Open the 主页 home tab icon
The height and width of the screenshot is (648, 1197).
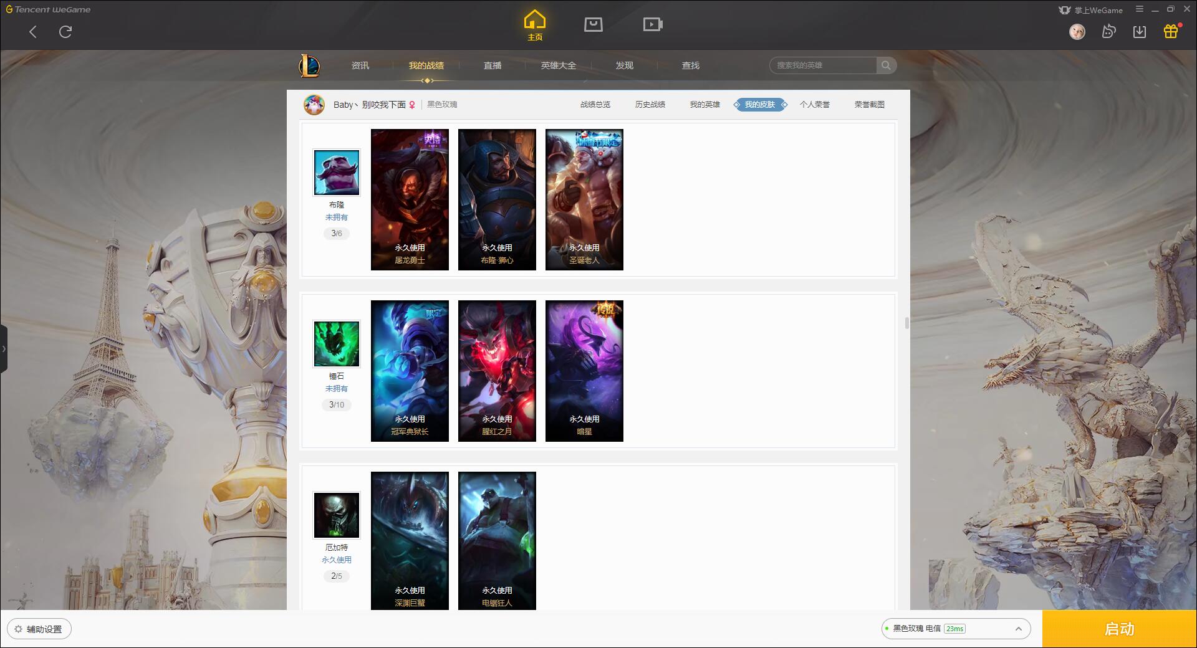coord(535,26)
